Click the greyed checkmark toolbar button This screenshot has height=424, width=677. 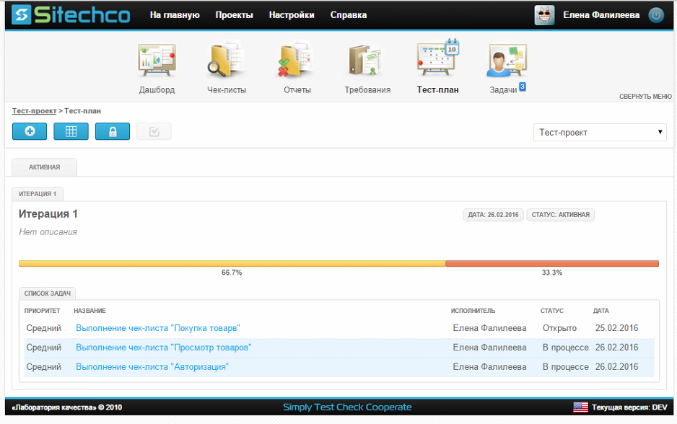(154, 131)
